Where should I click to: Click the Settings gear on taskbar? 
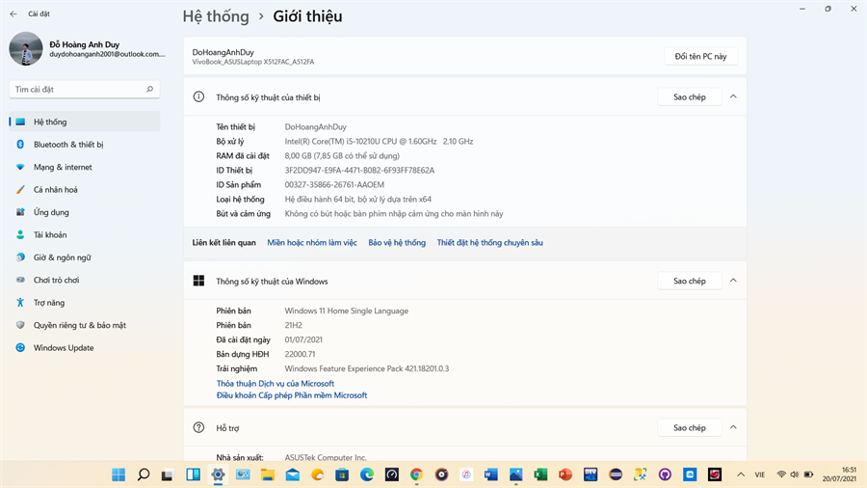[x=218, y=474]
